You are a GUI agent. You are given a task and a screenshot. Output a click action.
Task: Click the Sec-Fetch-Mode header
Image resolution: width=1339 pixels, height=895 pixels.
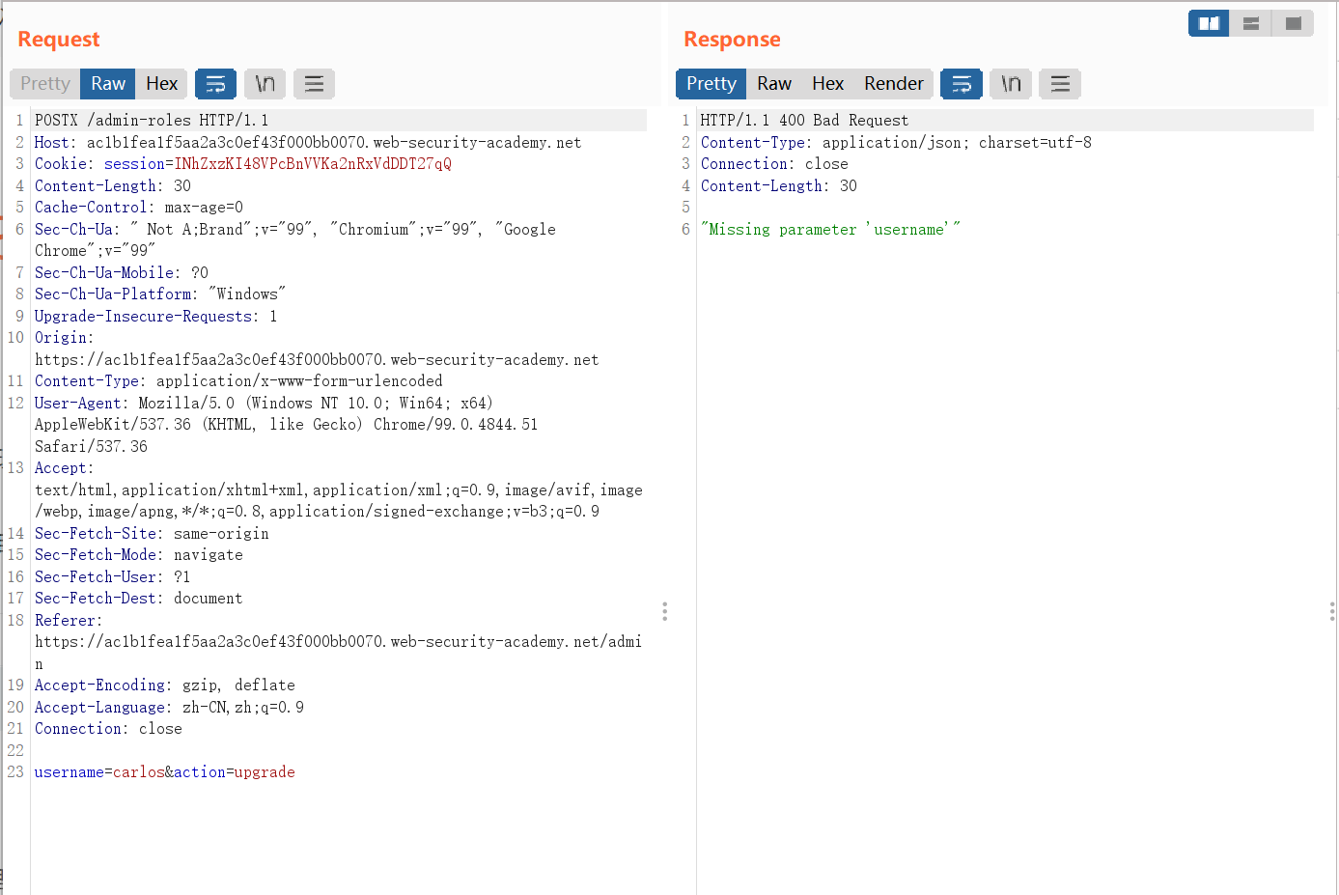[139, 555]
